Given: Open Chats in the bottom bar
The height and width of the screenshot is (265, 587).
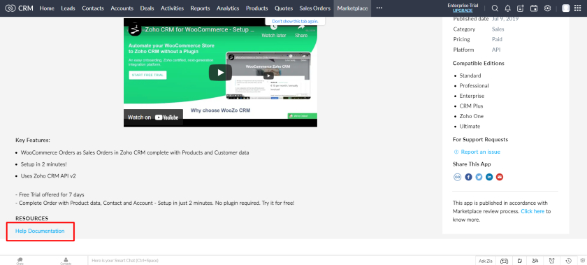Looking at the screenshot, I should (20, 261).
